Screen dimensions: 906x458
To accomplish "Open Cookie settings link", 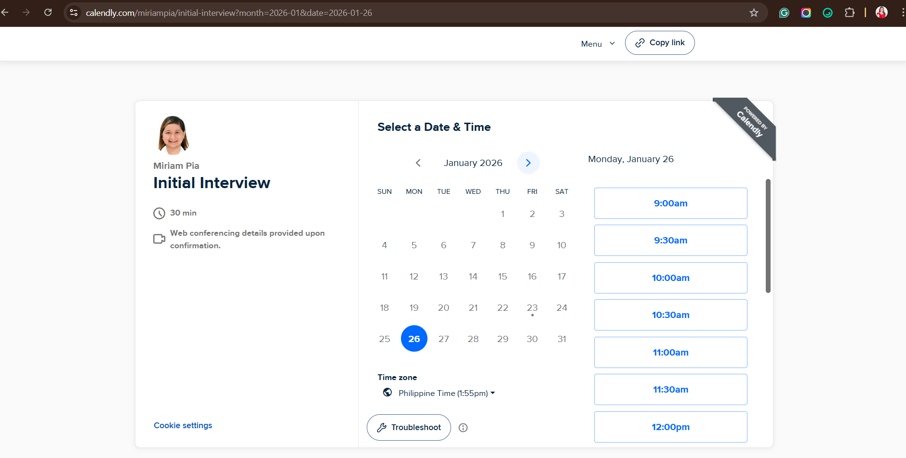I will [x=183, y=425].
